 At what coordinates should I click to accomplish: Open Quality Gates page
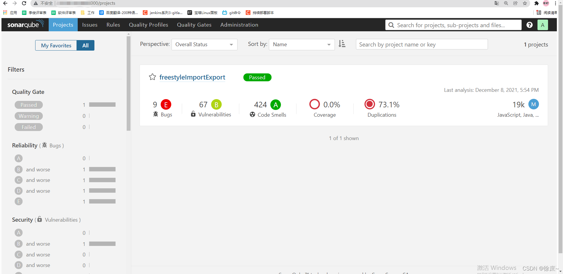pyautogui.click(x=194, y=25)
